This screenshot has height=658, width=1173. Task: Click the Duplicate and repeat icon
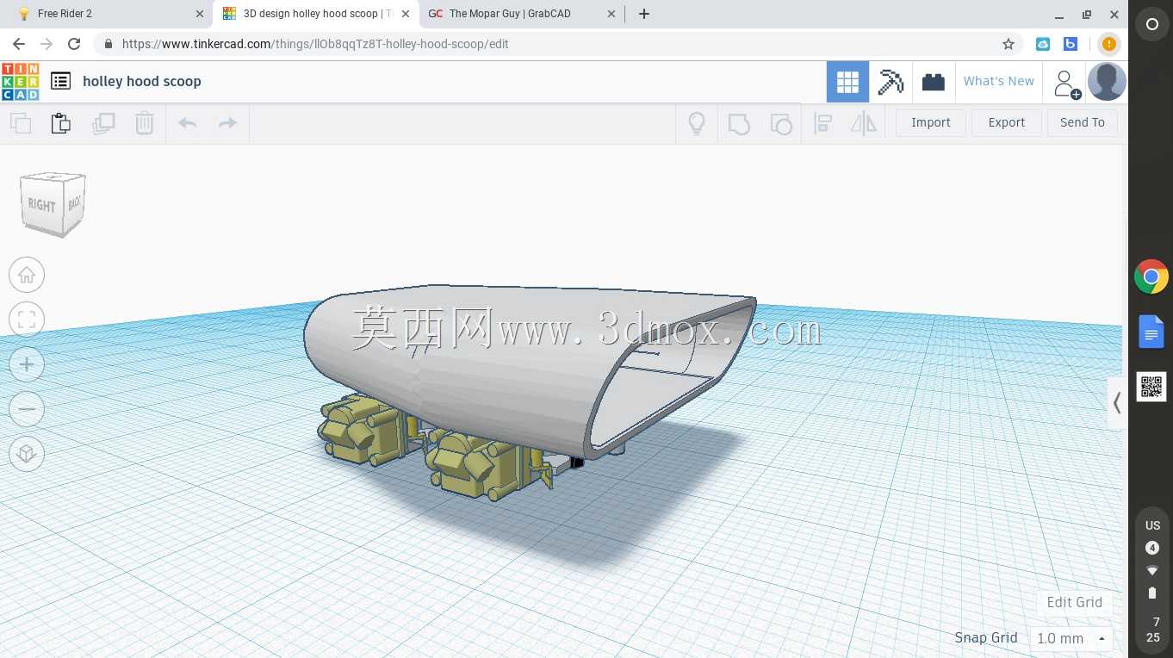tap(103, 123)
